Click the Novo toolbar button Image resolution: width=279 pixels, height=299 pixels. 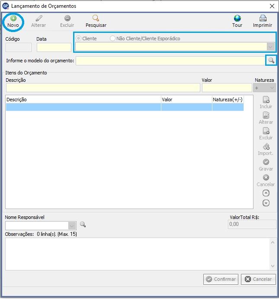point(13,22)
